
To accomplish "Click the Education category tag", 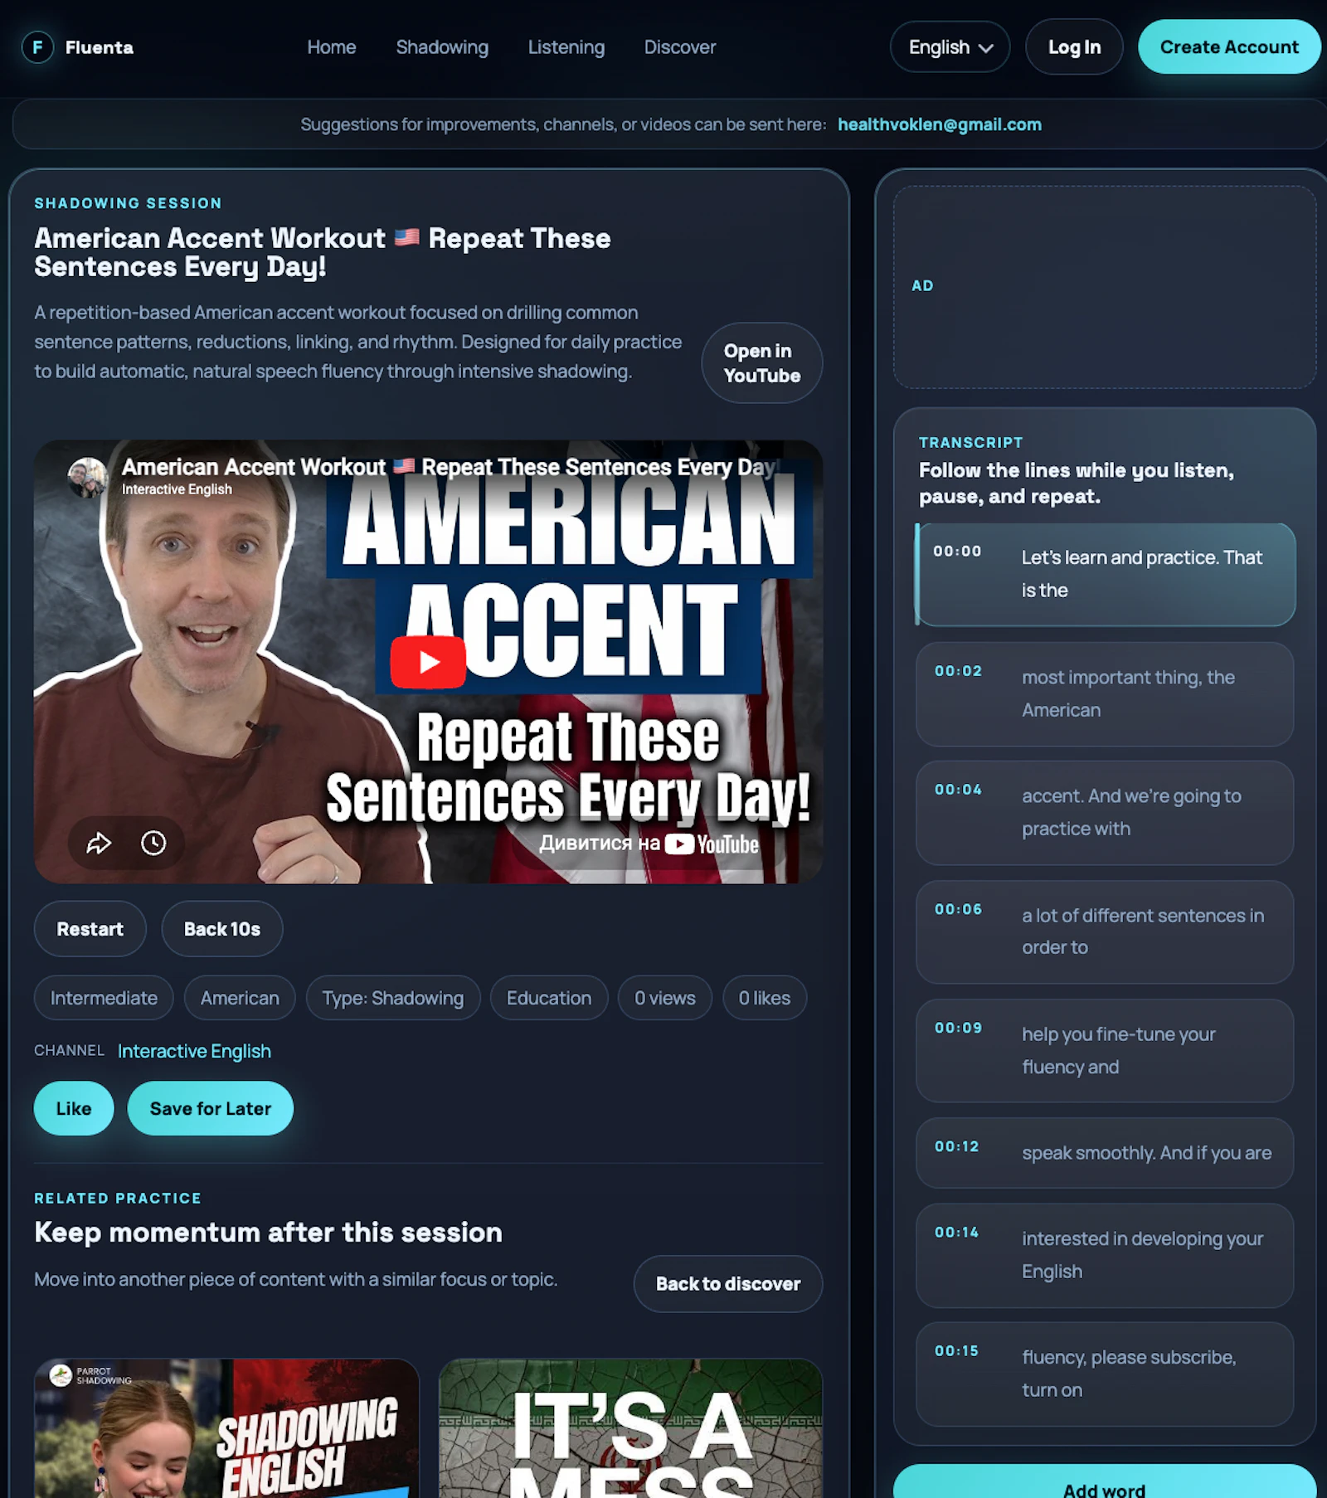I will point(549,998).
